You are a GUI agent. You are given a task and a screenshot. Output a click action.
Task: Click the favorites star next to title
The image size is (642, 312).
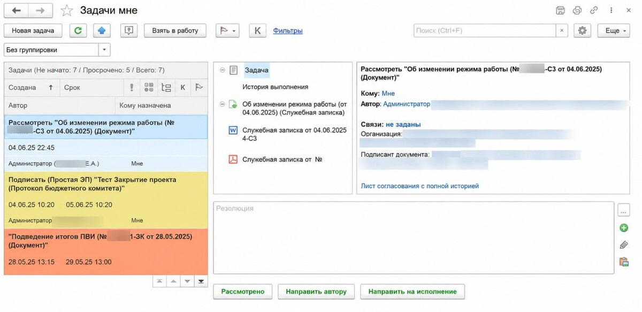(x=66, y=10)
